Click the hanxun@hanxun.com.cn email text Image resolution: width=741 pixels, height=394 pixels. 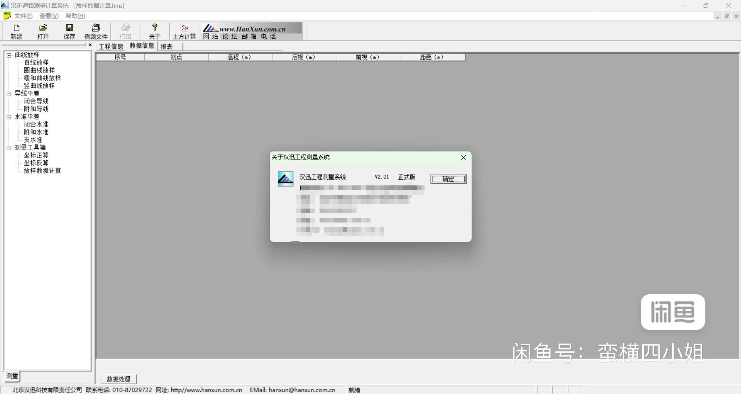point(302,390)
